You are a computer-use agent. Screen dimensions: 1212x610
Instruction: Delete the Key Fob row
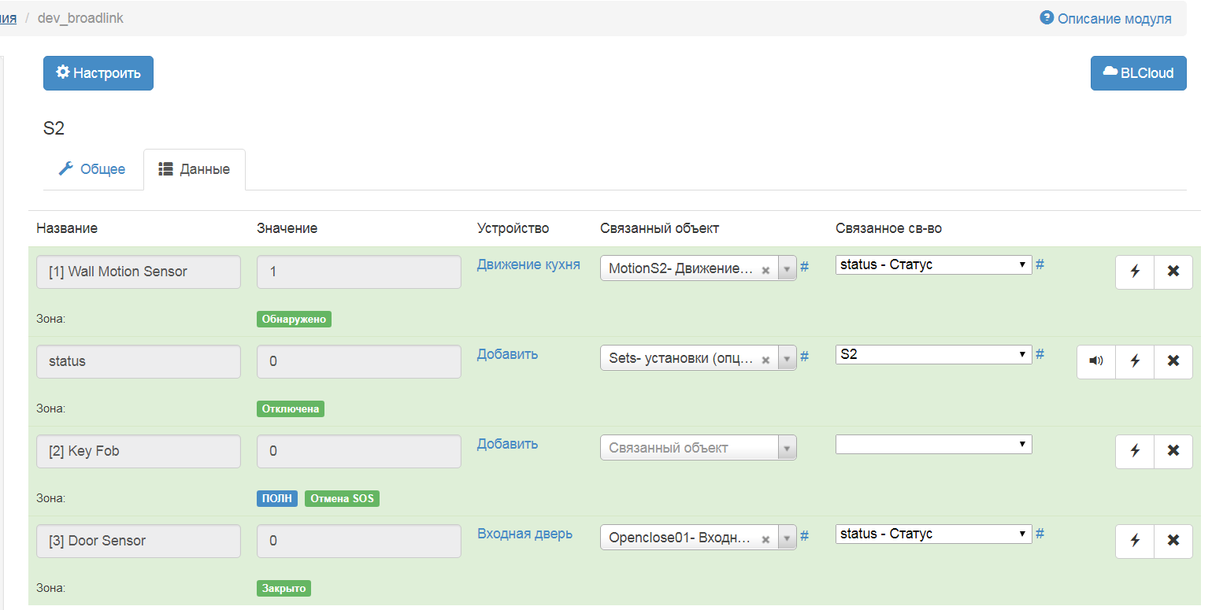(x=1173, y=451)
